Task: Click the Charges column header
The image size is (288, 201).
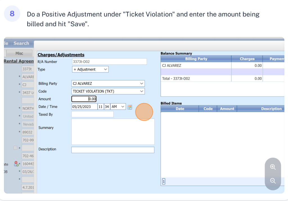Action: [x=247, y=59]
